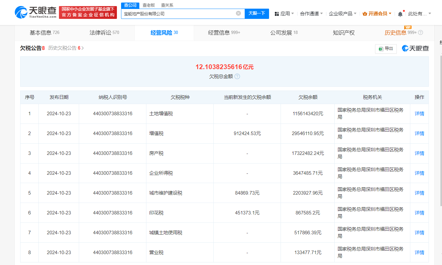Viewport: 442px width, 265px height.
Task: Select the 经营风险 tab
Action: (x=164, y=33)
